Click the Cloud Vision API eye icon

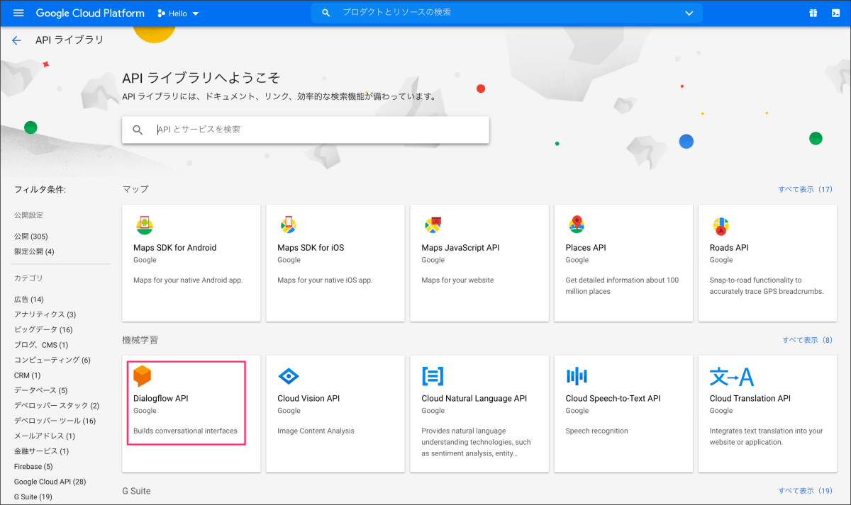[289, 376]
